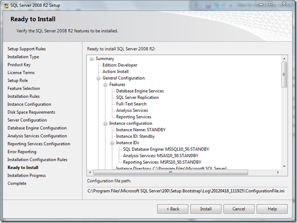Screen dimensions: 297x223
Task: Collapse the Instance IDs node
Action: pos(112,143)
